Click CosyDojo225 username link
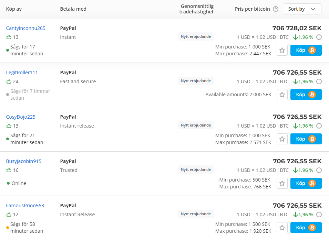This screenshot has width=329, height=241. coord(21,117)
